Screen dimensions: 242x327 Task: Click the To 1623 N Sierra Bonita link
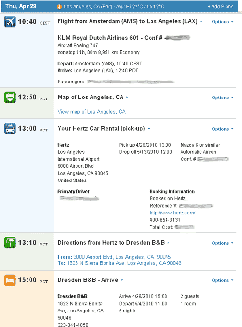pyautogui.click(x=119, y=263)
